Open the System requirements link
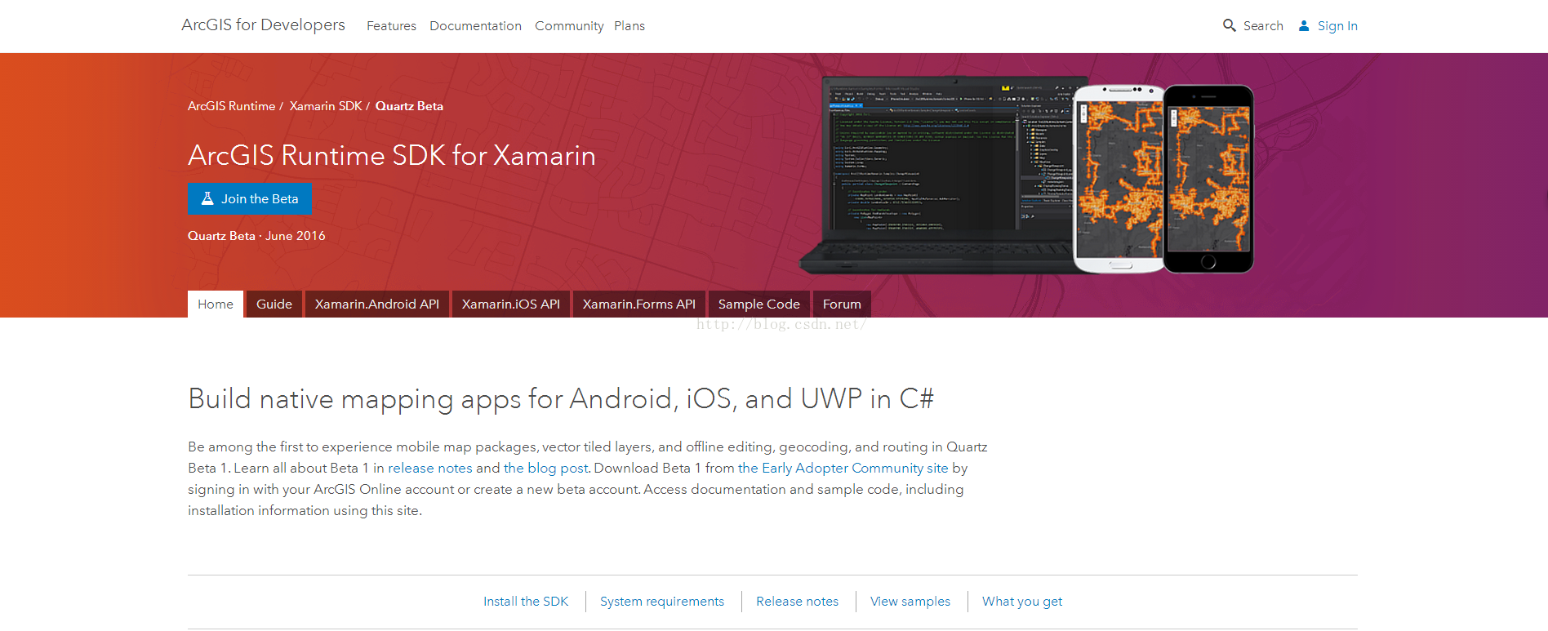Image resolution: width=1548 pixels, height=631 pixels. [x=661, y=602]
